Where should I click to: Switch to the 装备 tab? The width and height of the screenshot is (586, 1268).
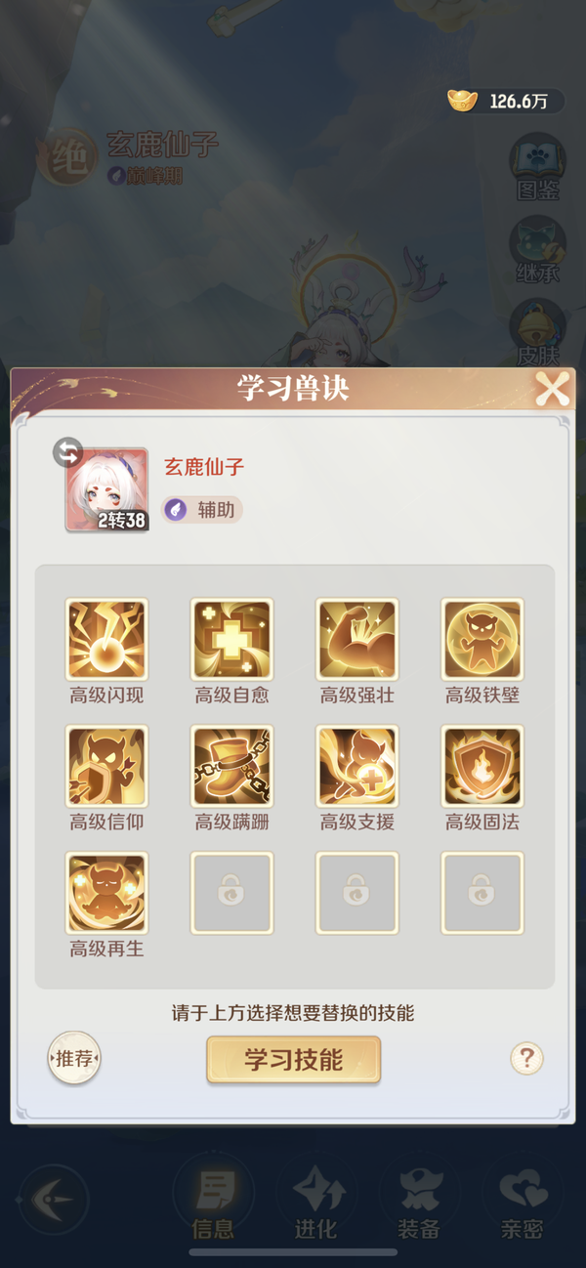point(419,1202)
